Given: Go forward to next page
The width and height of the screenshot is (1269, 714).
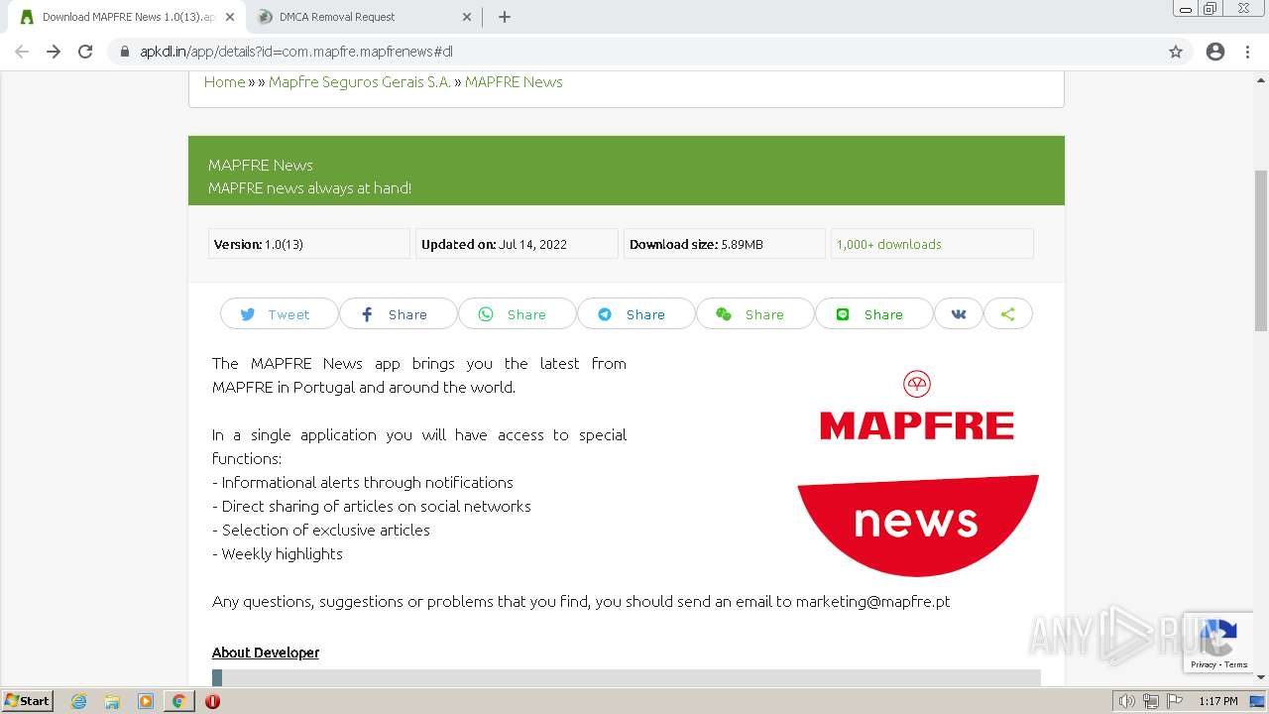Looking at the screenshot, I should [x=54, y=52].
